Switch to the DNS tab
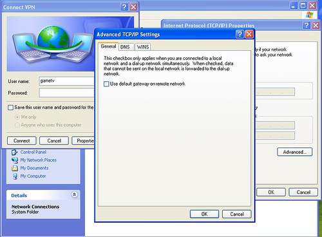Image resolution: width=322 pixels, height=237 pixels. pyautogui.click(x=125, y=47)
